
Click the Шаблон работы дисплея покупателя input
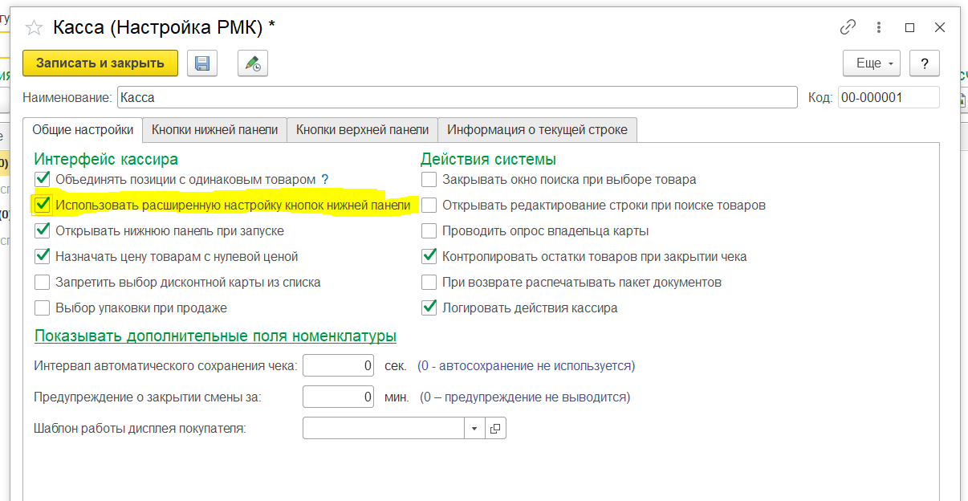coord(384,429)
